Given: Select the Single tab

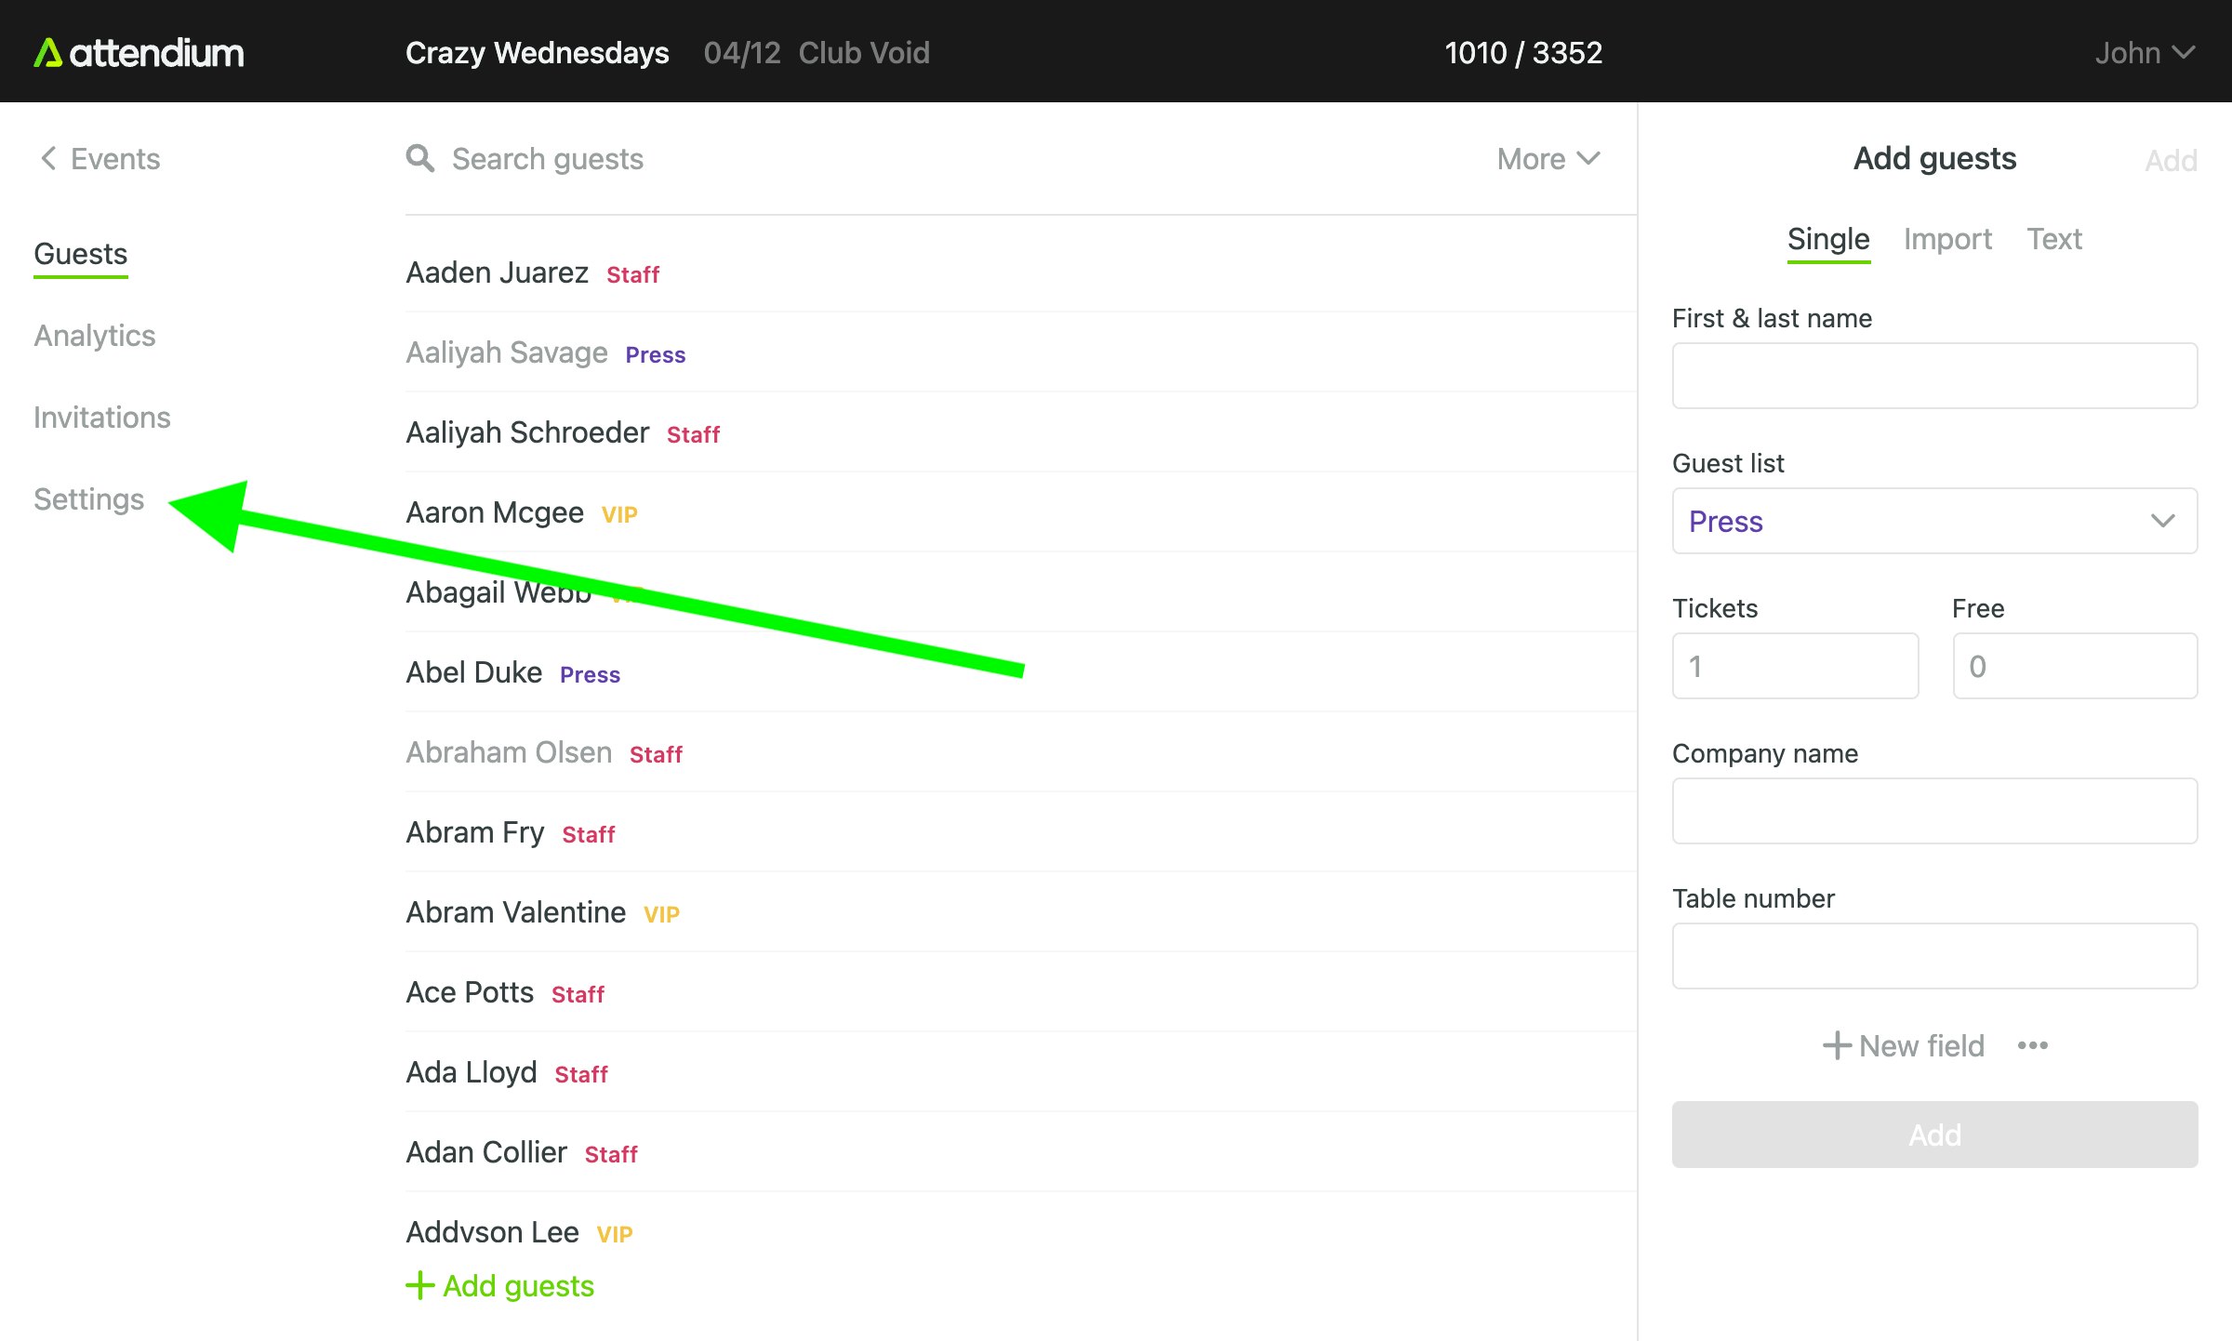Looking at the screenshot, I should coord(1827,239).
